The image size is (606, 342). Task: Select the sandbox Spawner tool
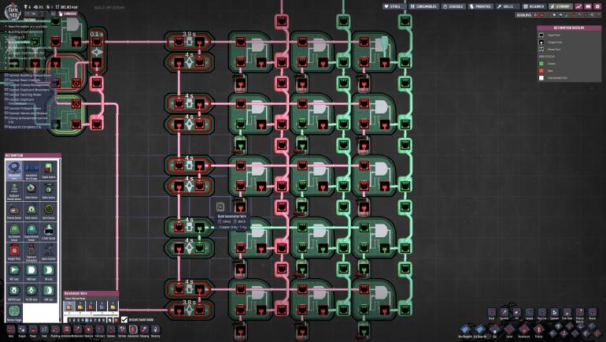554,313
